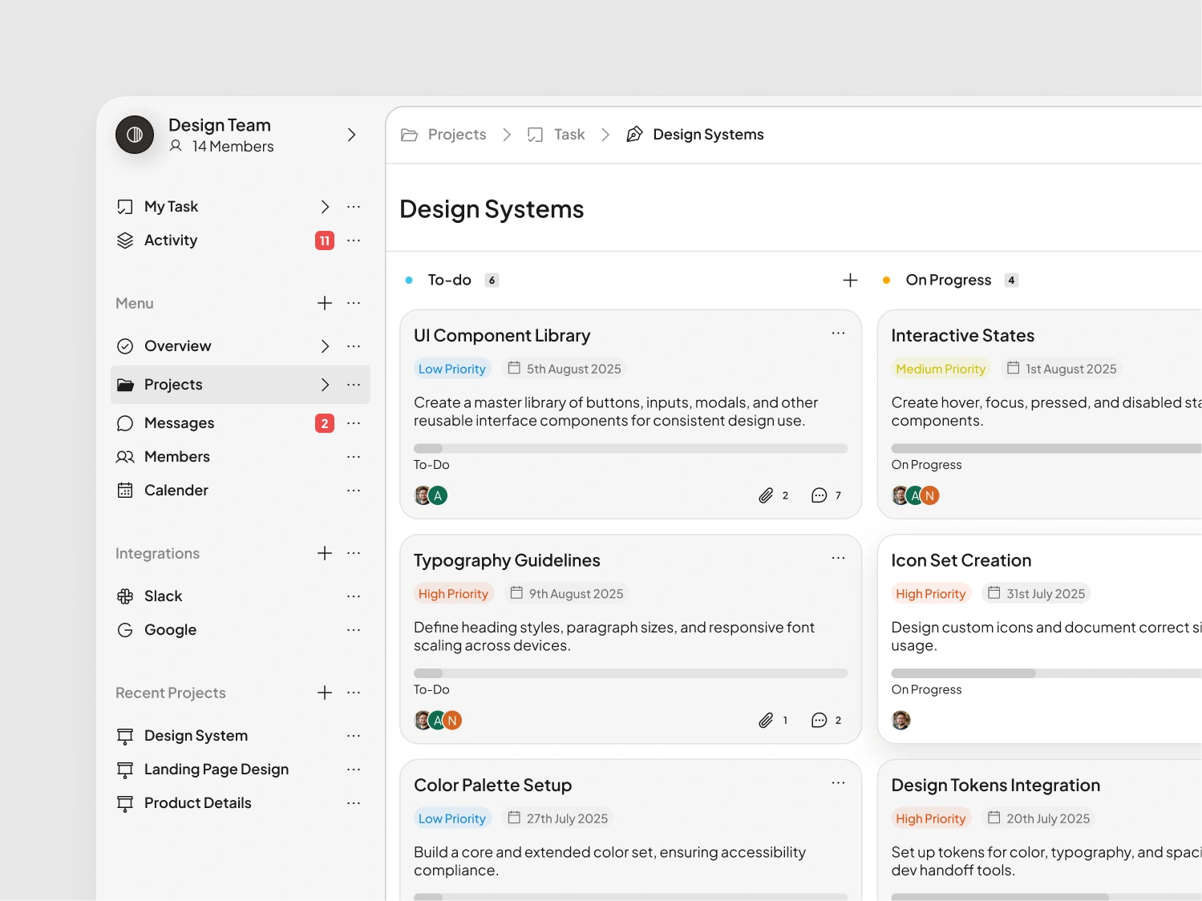This screenshot has width=1202, height=901.
Task: Open Landing Page Design recent project
Action: click(216, 770)
